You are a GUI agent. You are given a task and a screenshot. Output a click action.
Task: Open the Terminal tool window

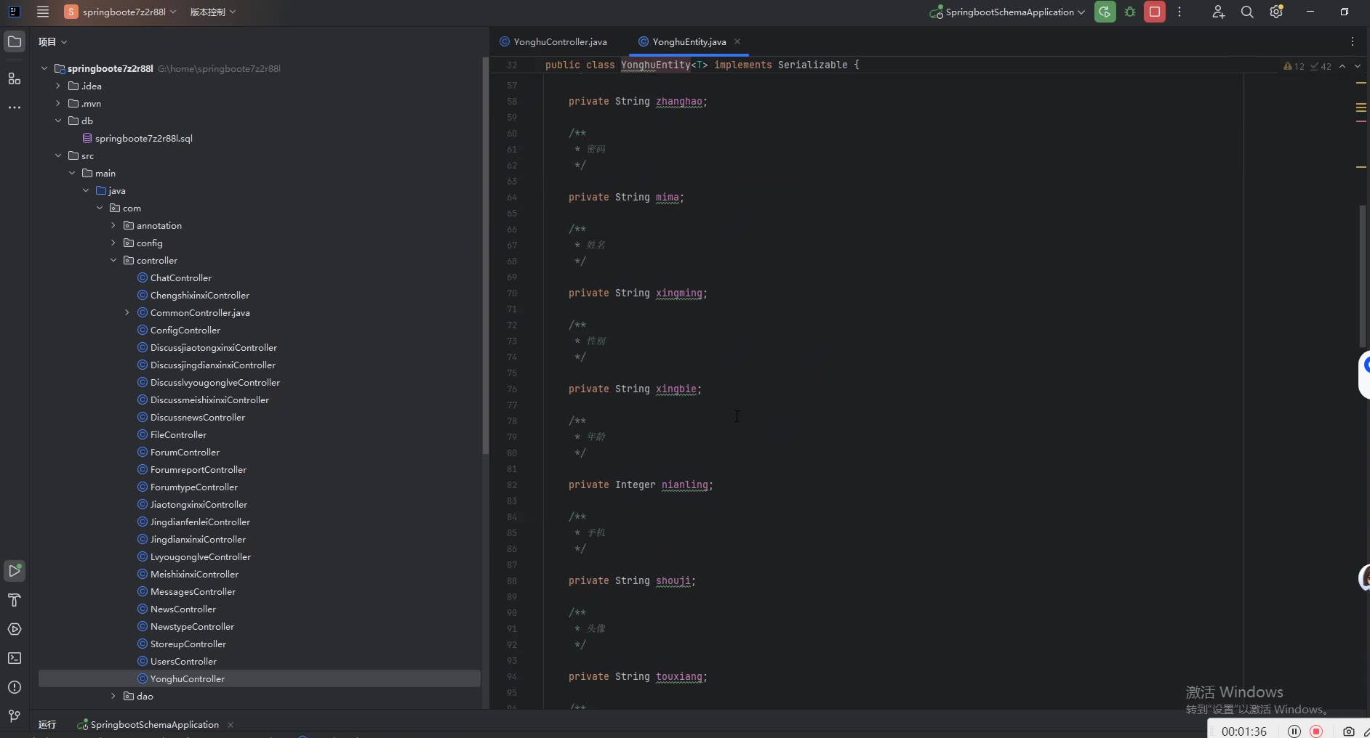[x=15, y=658]
